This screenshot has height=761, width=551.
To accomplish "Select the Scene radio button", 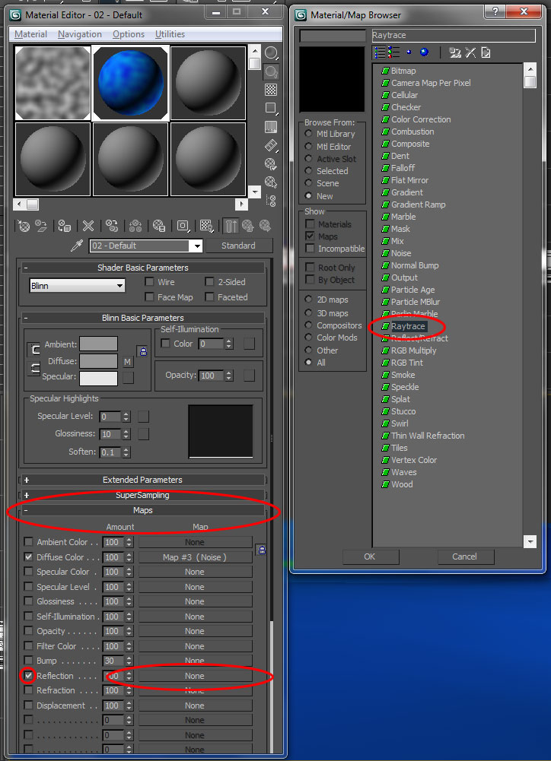I will click(x=308, y=183).
